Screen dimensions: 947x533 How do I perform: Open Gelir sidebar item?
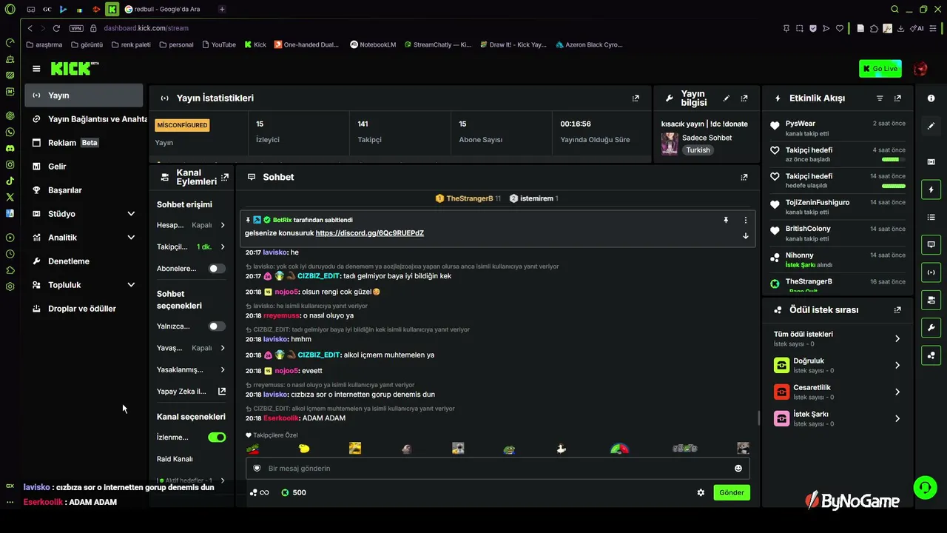(84, 167)
